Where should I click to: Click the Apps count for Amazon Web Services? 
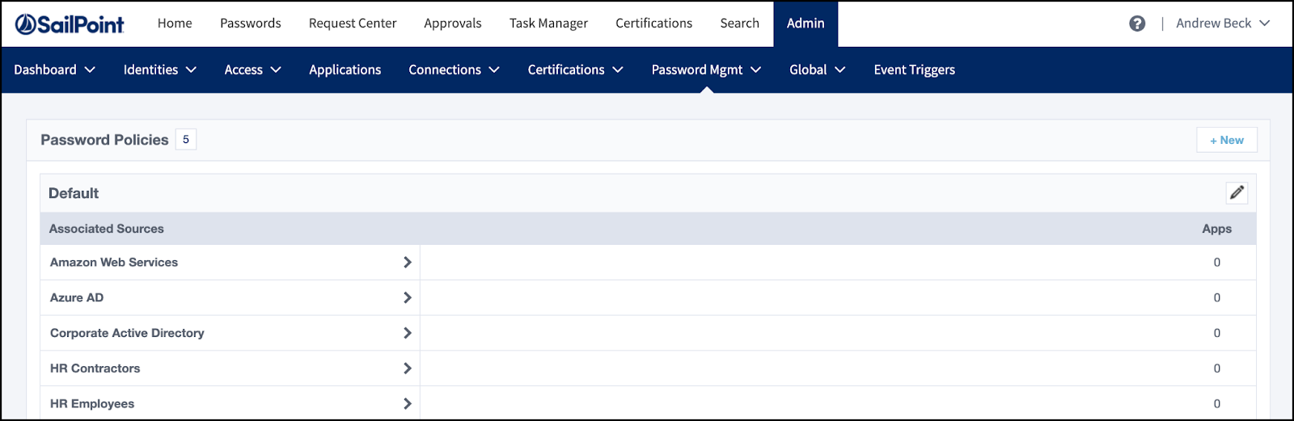1216,262
